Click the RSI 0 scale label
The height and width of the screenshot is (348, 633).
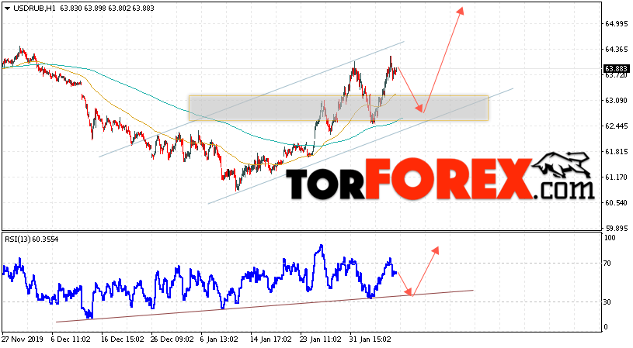[x=606, y=327]
